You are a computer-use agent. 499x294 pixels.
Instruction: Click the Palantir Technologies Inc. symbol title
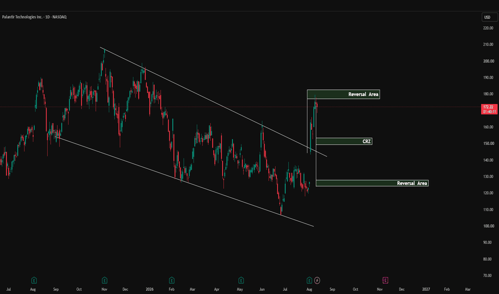click(22, 17)
